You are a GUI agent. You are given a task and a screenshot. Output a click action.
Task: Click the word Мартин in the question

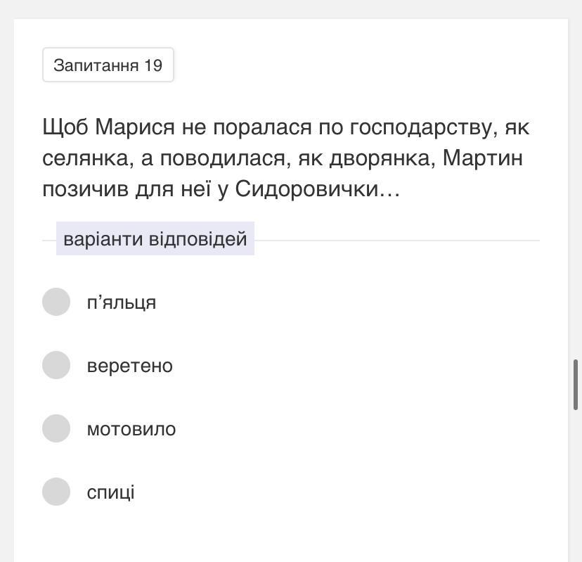482,158
